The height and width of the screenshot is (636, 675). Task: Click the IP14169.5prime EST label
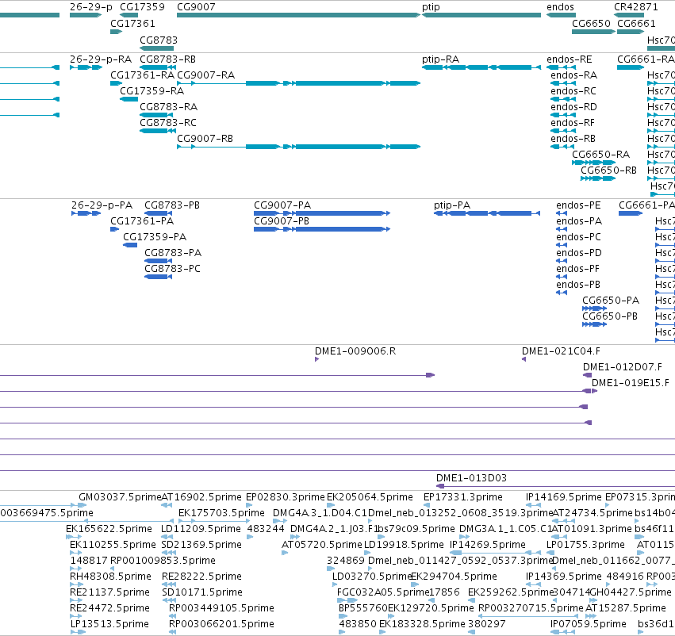click(563, 497)
